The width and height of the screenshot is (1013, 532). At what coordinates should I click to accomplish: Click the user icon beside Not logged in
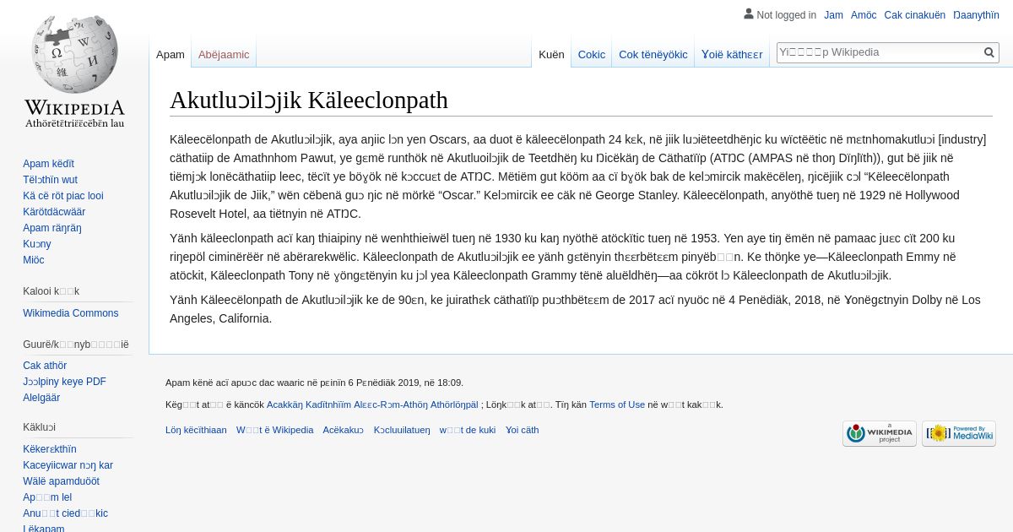point(748,14)
